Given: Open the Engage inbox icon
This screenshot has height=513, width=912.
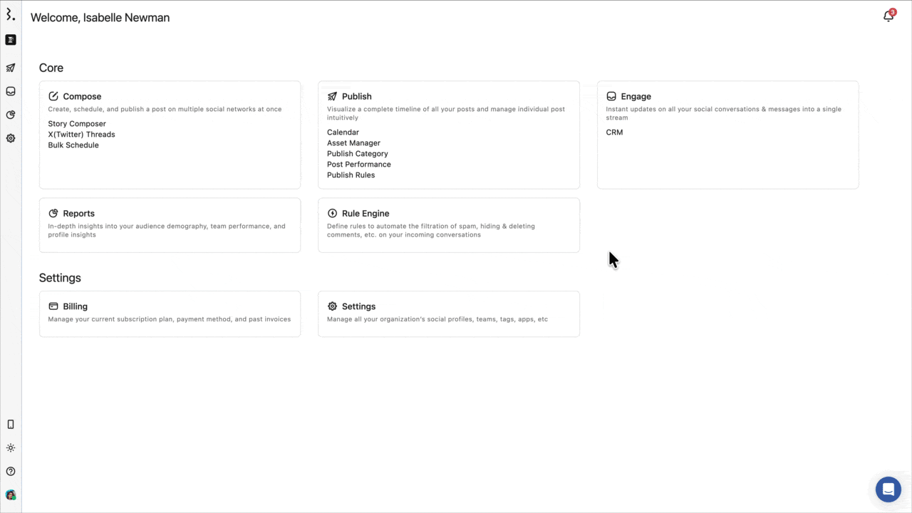Looking at the screenshot, I should click(x=11, y=91).
